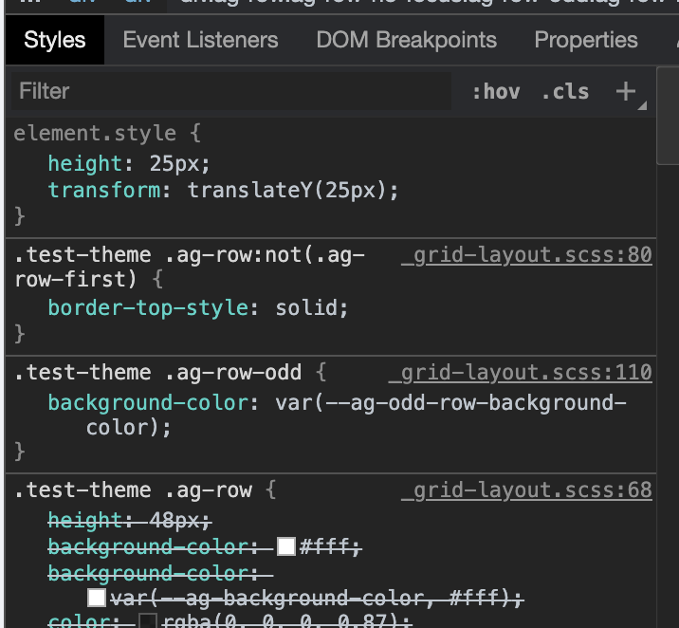Click the height property in element.style
Screen dimensions: 679x628
[85, 164]
